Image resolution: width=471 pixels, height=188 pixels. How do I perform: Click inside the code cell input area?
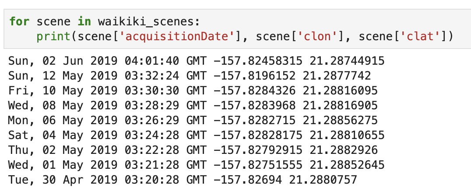point(237,29)
